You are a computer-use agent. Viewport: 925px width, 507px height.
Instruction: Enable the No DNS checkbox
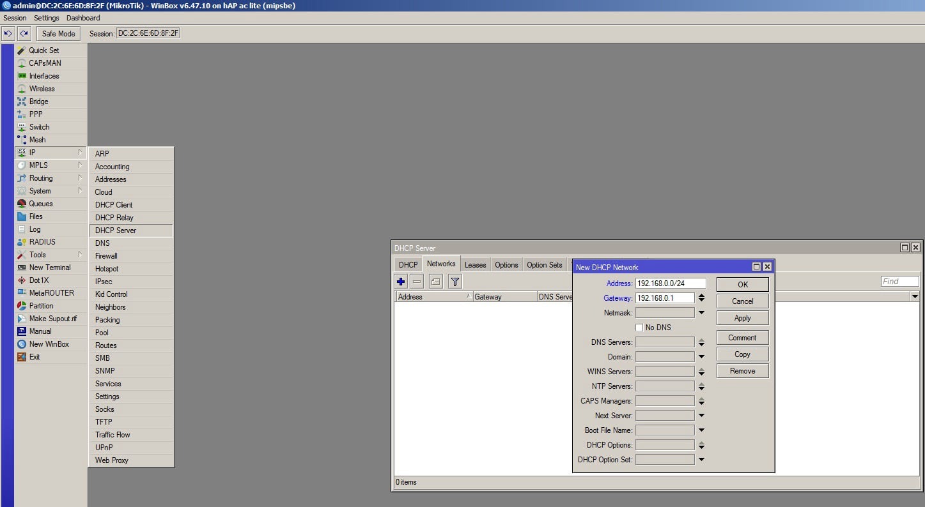tap(639, 328)
